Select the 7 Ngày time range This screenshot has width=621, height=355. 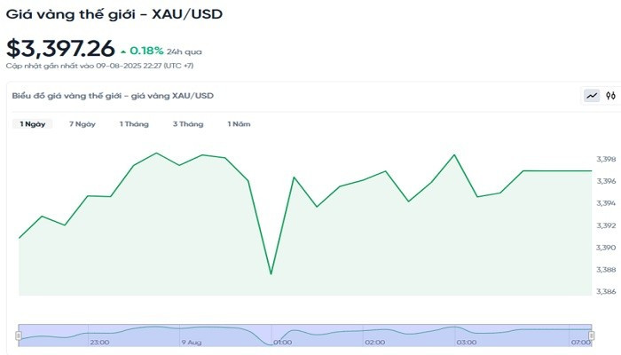(x=82, y=124)
